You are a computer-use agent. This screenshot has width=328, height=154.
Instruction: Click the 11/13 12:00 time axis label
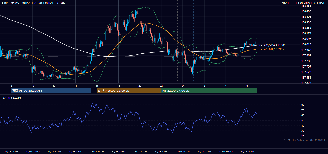pyautogui.click(x=54, y=152)
